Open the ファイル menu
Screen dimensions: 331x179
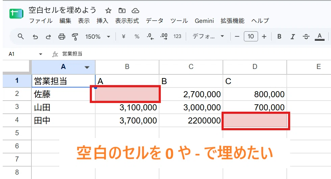[41, 21]
